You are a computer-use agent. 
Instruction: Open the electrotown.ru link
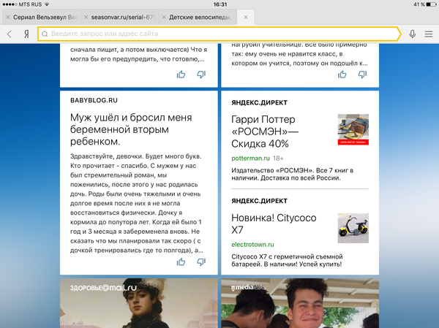click(252, 244)
